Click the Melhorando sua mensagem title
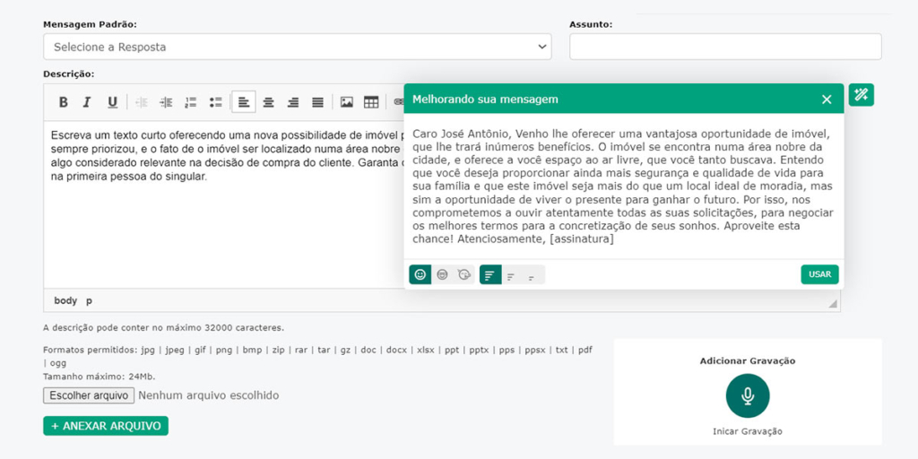This screenshot has width=918, height=459. [x=485, y=100]
